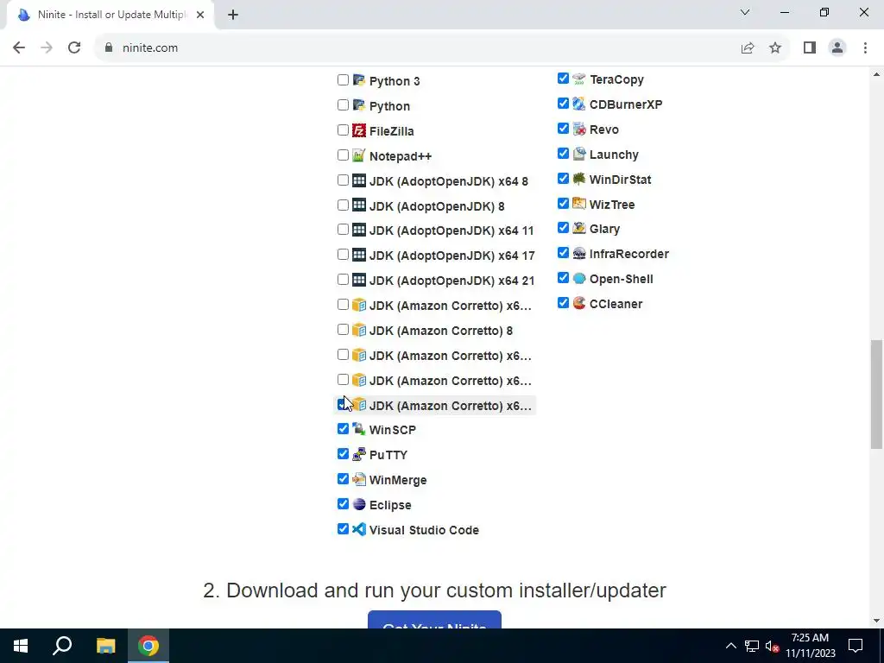
Task: Uncheck the TeraCopy checkbox
Action: point(563,79)
